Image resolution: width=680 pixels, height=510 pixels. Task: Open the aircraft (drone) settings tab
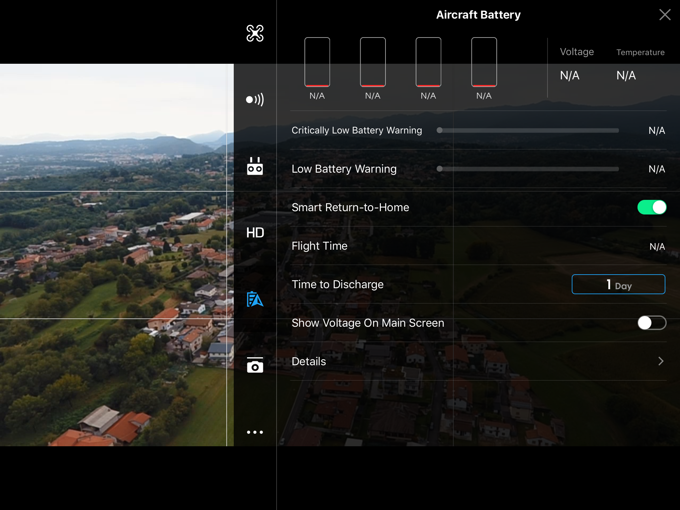[255, 33]
